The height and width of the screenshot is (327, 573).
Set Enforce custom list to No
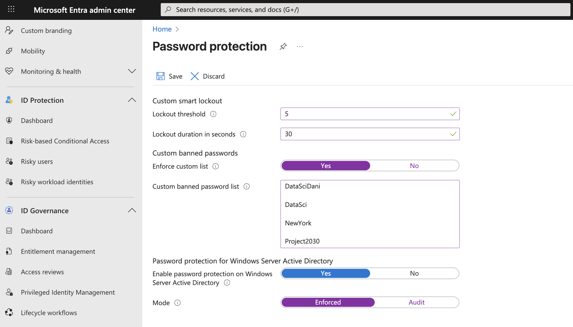[414, 166]
